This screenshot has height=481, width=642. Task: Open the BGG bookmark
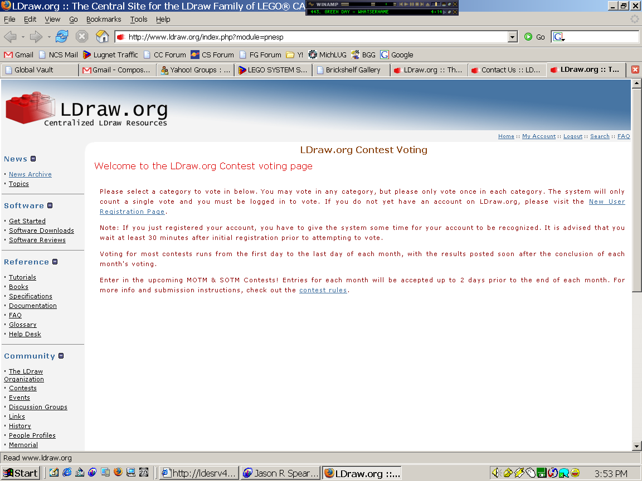click(x=363, y=55)
